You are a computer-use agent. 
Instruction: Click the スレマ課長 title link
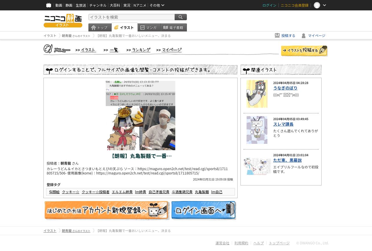[x=283, y=124]
